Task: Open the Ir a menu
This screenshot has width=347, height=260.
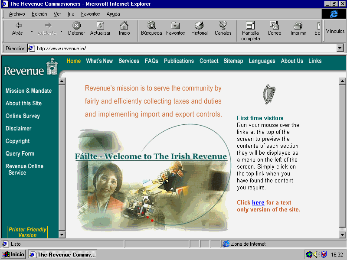Action: pos(71,14)
